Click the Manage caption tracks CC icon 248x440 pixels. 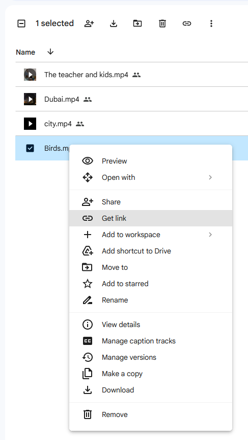tap(88, 341)
